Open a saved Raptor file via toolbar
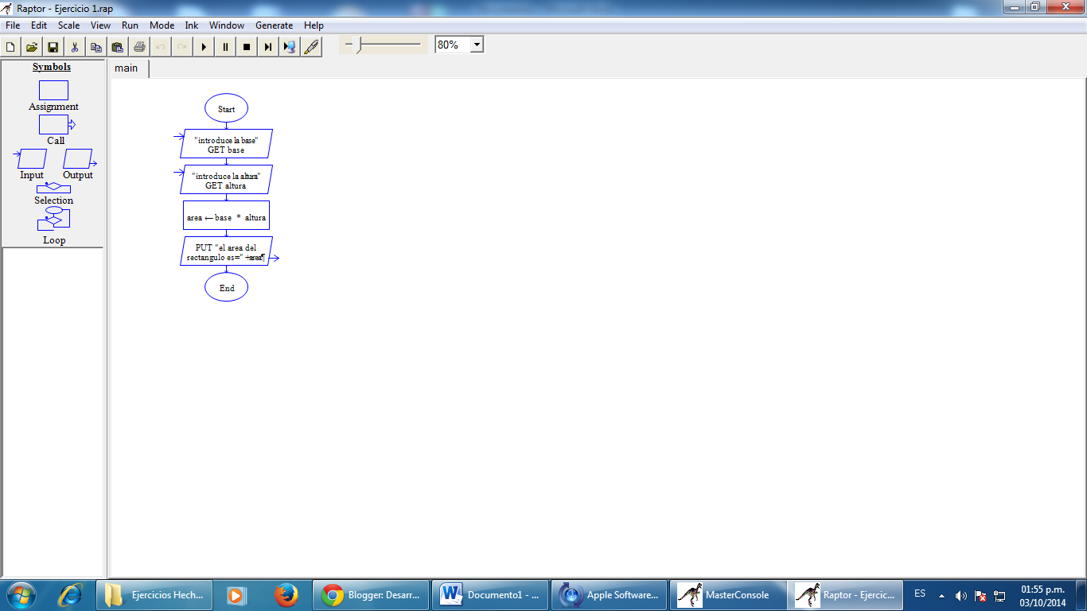1087x611 pixels. [x=31, y=46]
